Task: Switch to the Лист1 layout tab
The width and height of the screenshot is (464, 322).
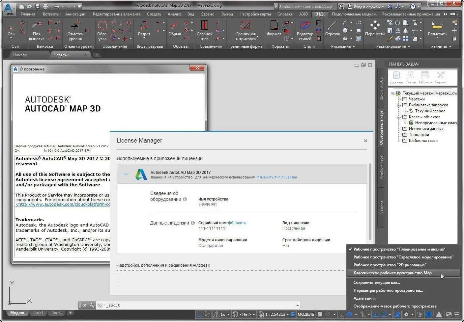Action: (x=38, y=313)
